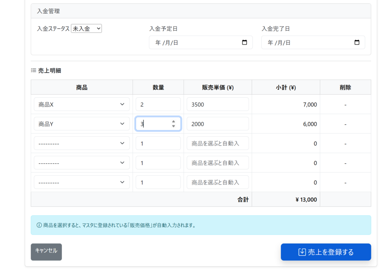Open calendar picker for 入金完了日

[x=357, y=42]
